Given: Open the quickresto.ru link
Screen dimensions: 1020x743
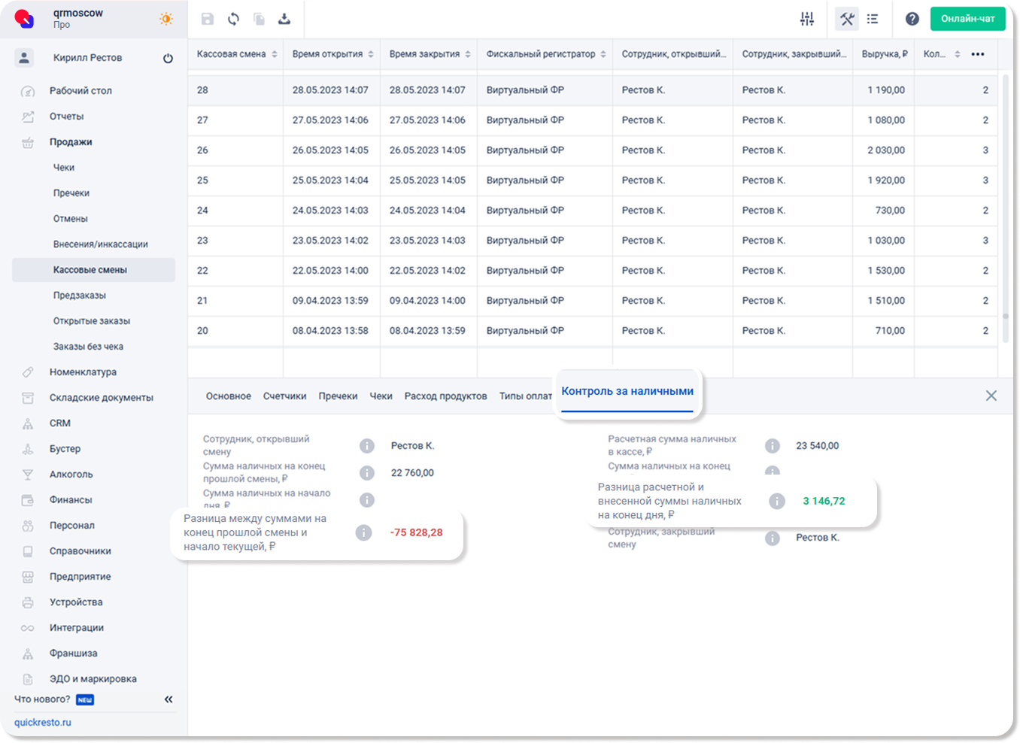Looking at the screenshot, I should 43,722.
